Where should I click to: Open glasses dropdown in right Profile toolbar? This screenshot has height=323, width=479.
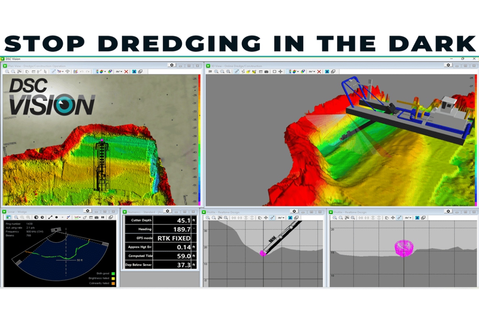pos(408,218)
